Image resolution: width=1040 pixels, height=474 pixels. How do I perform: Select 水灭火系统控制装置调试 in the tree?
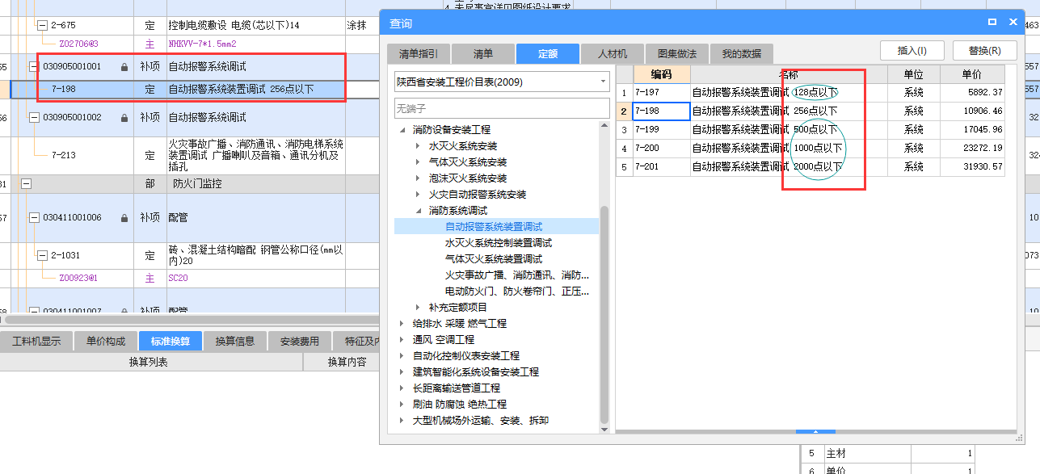(499, 243)
